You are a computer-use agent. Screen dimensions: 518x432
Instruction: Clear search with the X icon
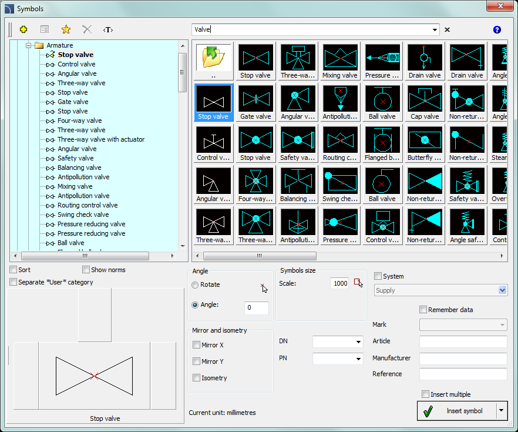click(447, 29)
